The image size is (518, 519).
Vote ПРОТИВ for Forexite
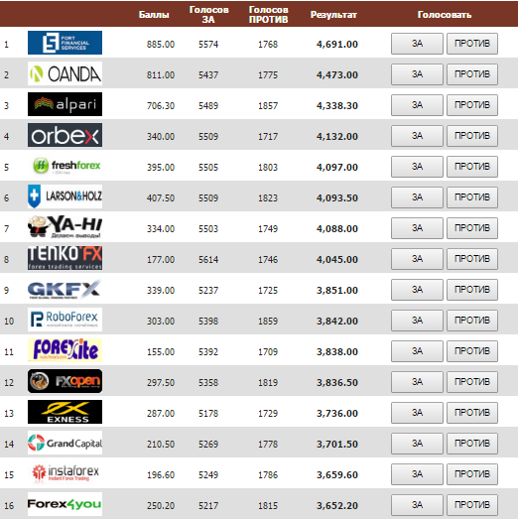click(x=472, y=351)
